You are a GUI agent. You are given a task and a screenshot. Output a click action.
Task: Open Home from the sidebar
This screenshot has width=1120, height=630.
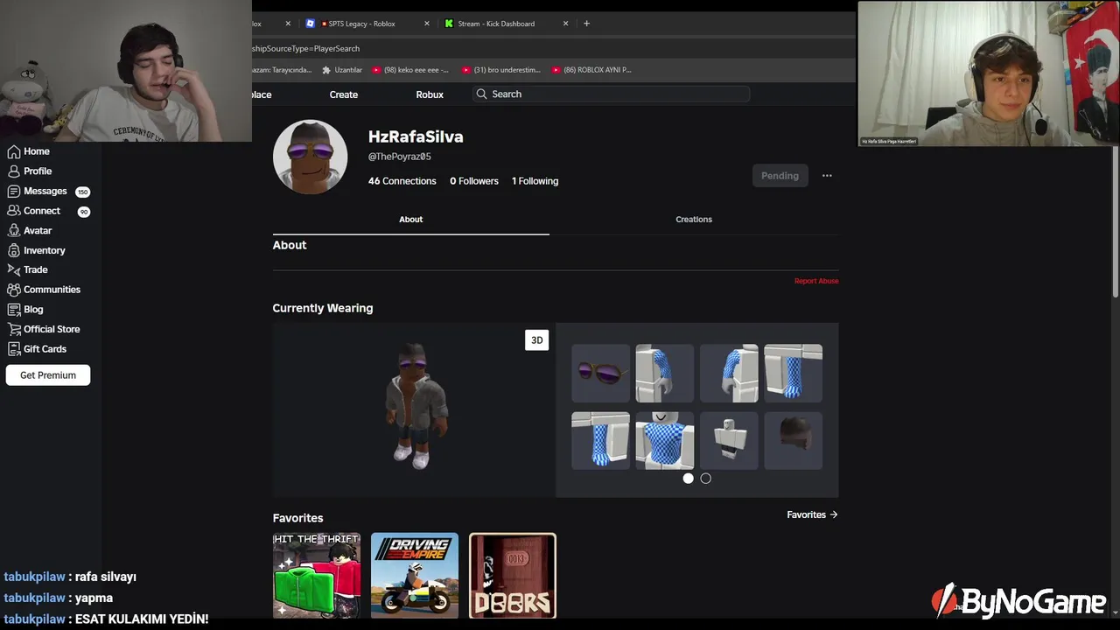tap(29, 151)
